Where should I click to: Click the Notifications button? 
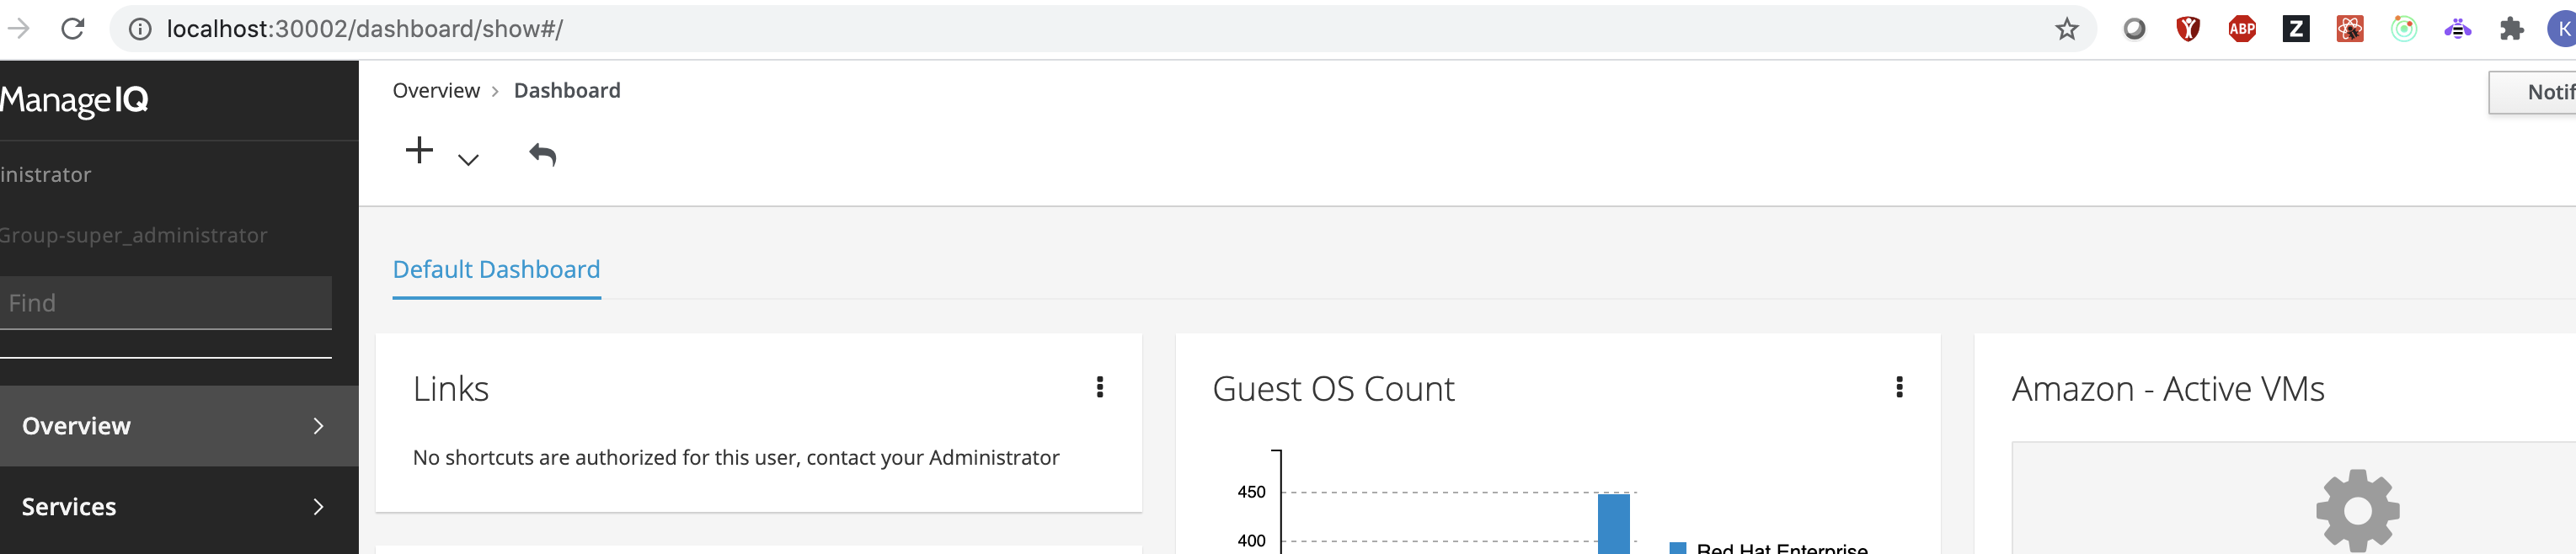point(2532,92)
